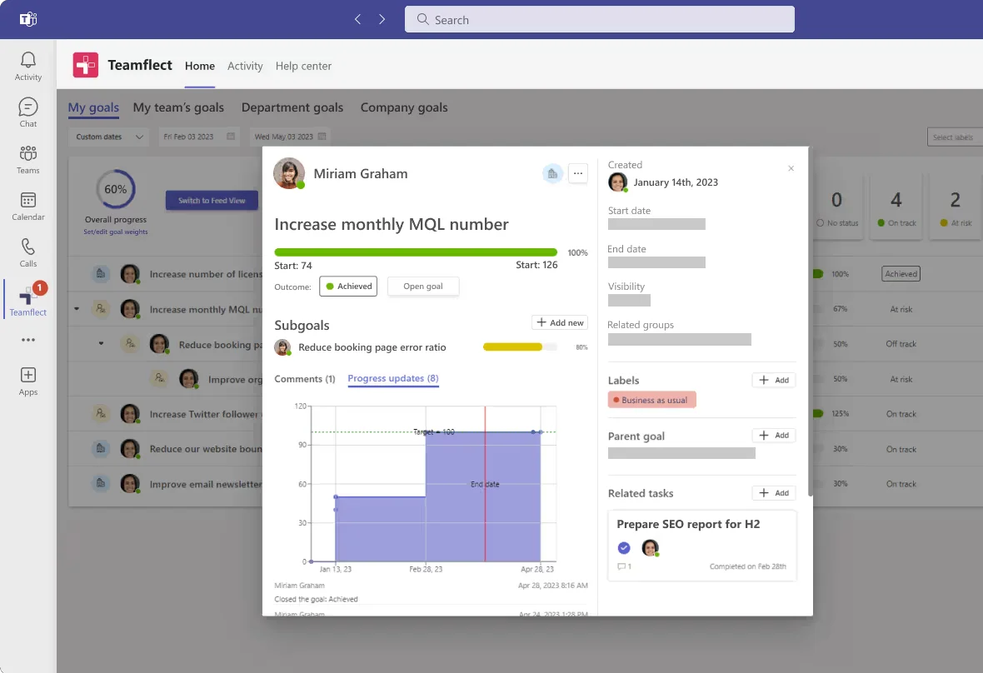Click goal type icon for Increase number of licenses
Image resolution: width=983 pixels, height=673 pixels.
[100, 274]
